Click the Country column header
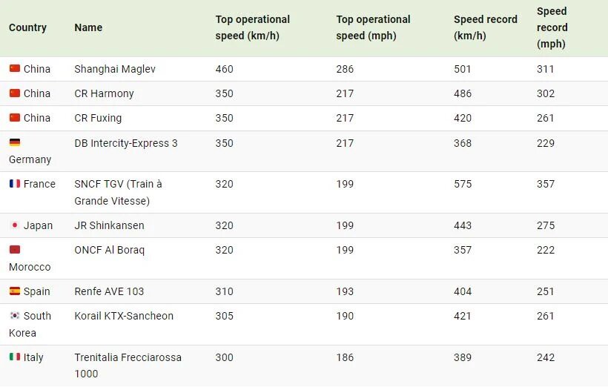The width and height of the screenshot is (608, 387). (27, 27)
